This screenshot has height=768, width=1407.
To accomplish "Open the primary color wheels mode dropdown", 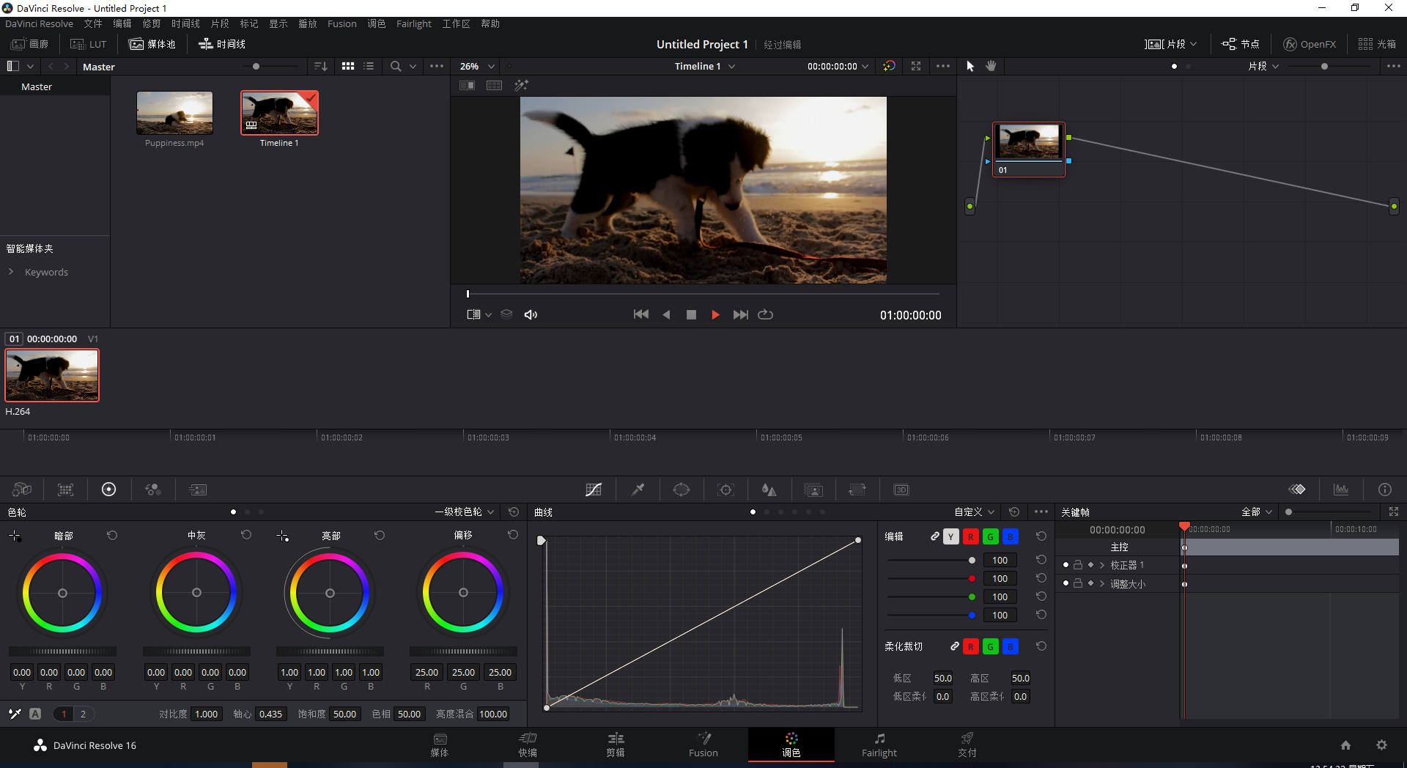I will point(465,512).
